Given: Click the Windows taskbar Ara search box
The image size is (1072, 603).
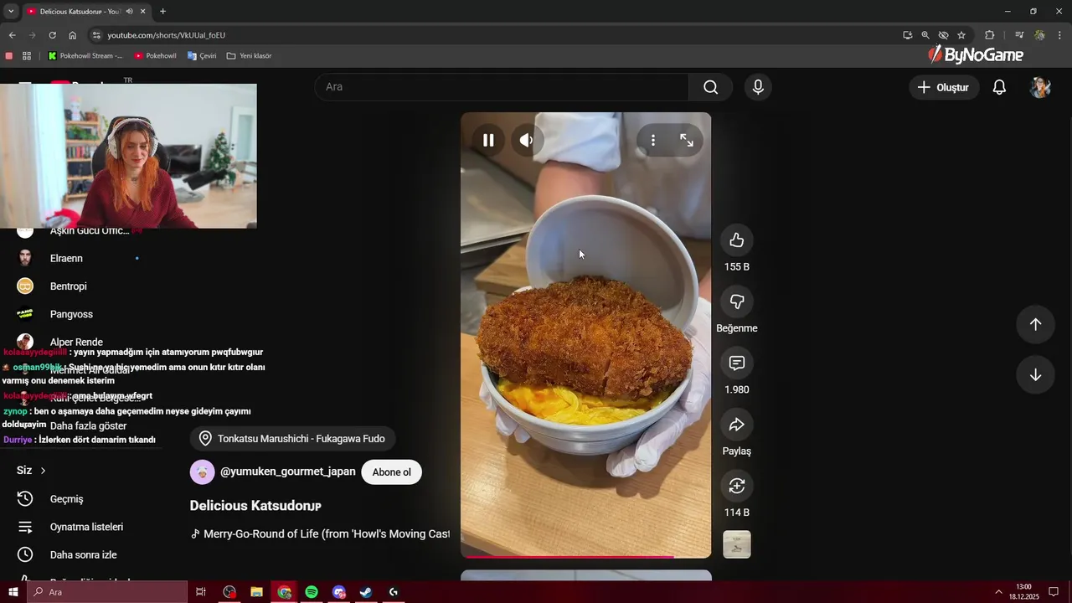Looking at the screenshot, I should click(x=107, y=592).
